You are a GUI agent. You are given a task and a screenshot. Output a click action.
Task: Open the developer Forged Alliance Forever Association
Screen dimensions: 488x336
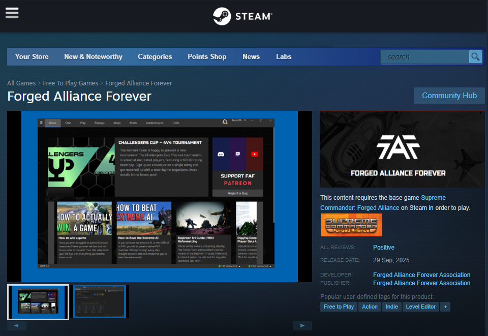[x=421, y=274]
